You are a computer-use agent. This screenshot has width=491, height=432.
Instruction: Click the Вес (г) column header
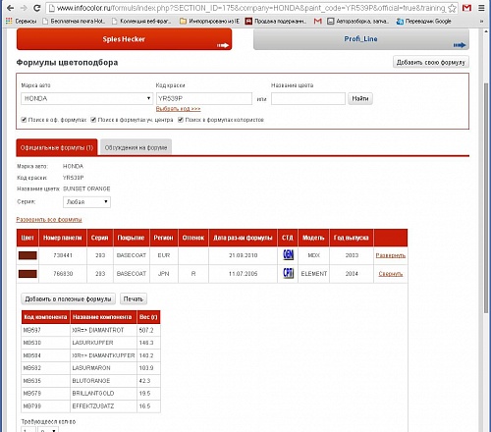[x=148, y=317]
